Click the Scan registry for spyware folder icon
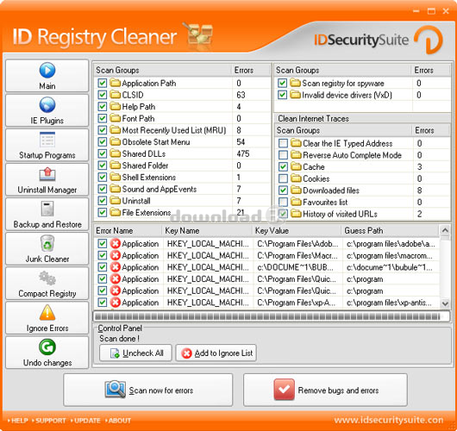This screenshot has height=431, width=457. tap(295, 83)
